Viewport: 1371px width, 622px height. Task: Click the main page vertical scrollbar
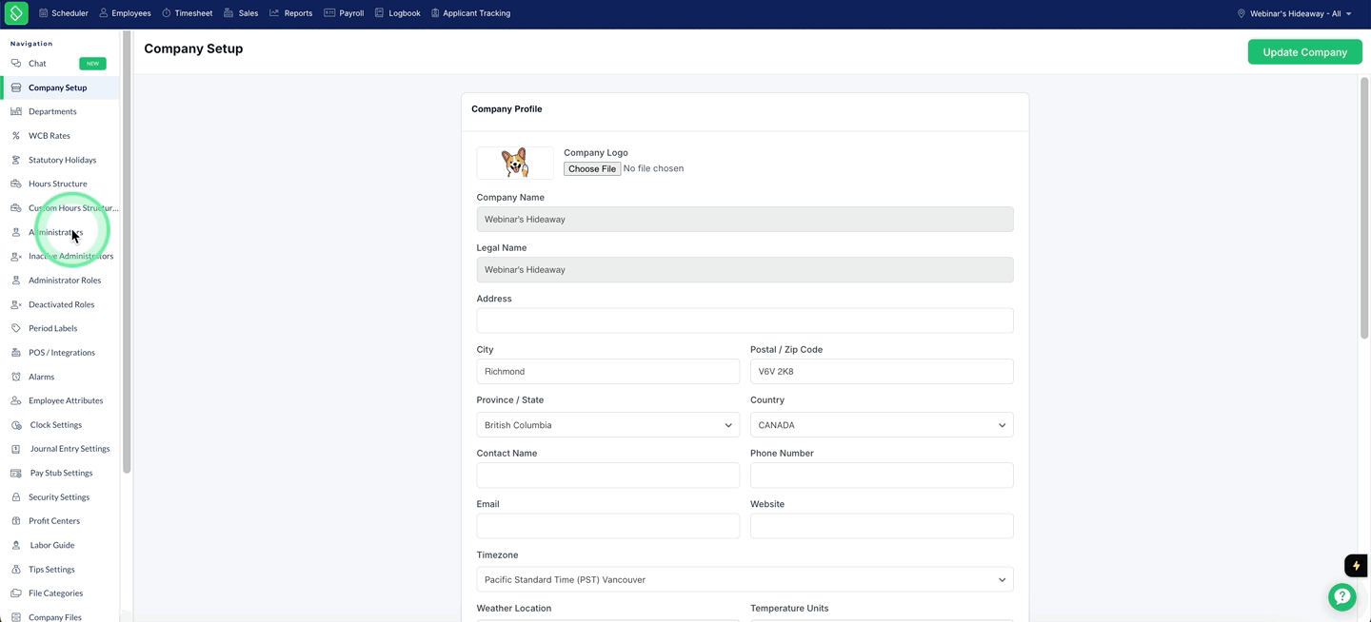1363,207
